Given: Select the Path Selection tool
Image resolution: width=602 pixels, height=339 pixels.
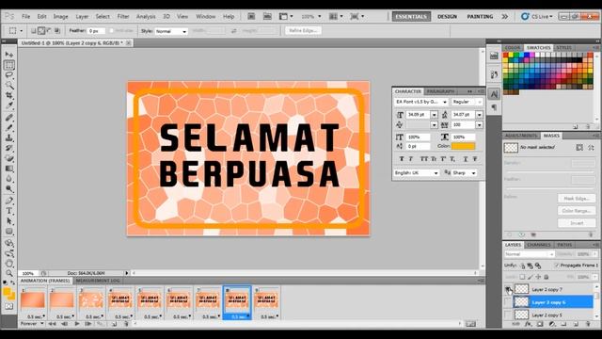Looking at the screenshot, I should [x=9, y=221].
